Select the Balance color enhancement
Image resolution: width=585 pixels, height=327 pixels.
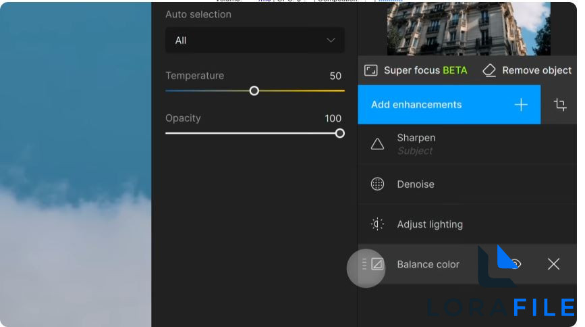pyautogui.click(x=467, y=264)
